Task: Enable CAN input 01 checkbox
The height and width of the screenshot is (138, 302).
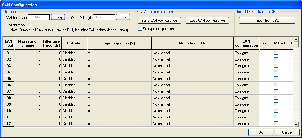Action: [x=276, y=53]
